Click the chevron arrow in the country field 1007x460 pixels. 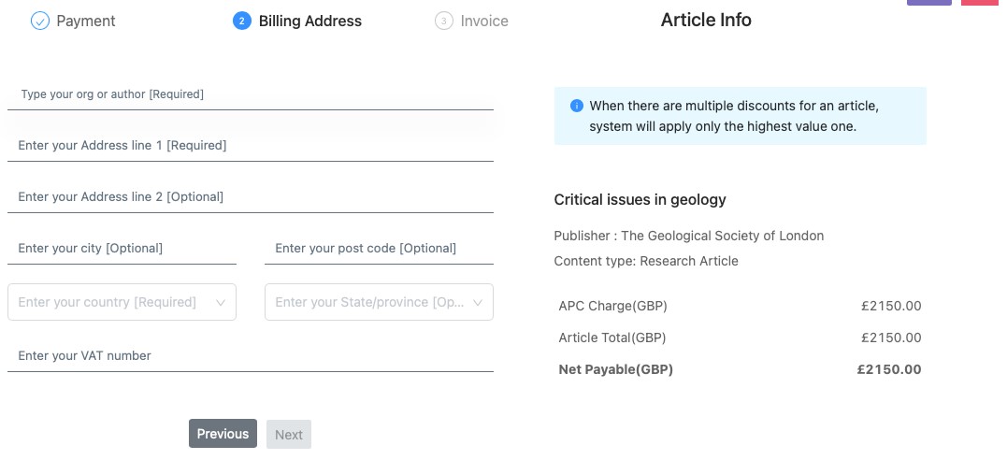tap(221, 303)
